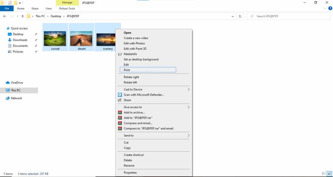Expand the Cast to Device submenu
Screen dimensions: 333x177
pos(154,90)
